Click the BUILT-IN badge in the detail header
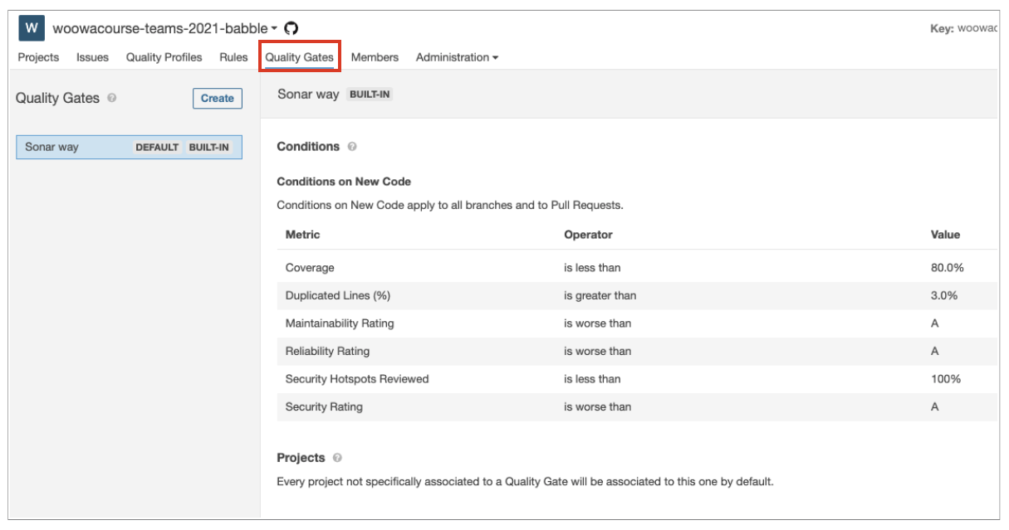 point(370,95)
